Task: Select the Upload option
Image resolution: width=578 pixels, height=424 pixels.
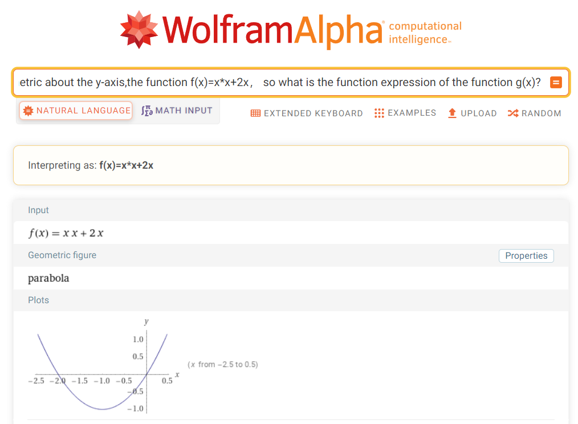Action: [x=472, y=113]
